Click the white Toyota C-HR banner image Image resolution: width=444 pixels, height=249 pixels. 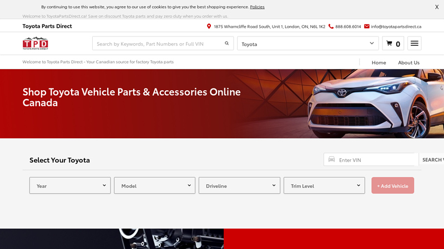376,103
